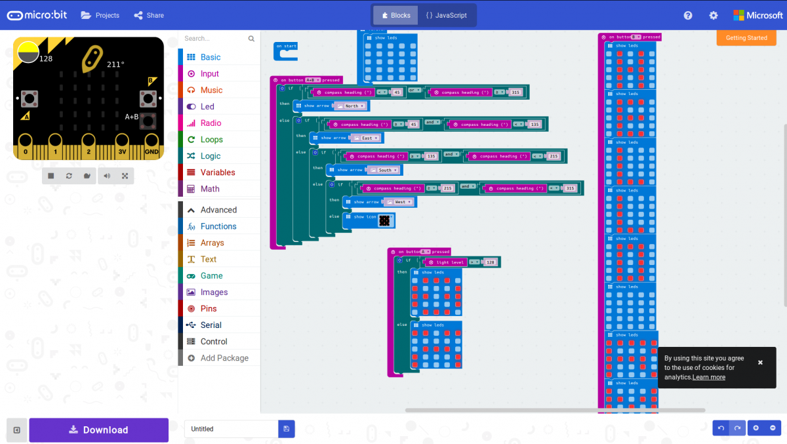Image resolution: width=787 pixels, height=444 pixels.
Task: Click the Download button
Action: point(99,430)
